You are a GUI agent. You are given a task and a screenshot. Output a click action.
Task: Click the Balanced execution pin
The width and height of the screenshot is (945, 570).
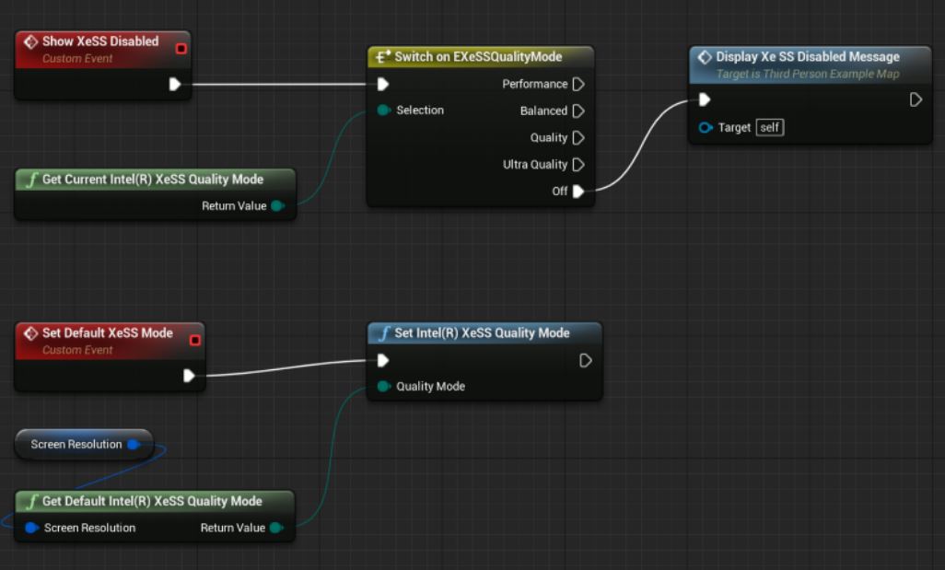(578, 110)
